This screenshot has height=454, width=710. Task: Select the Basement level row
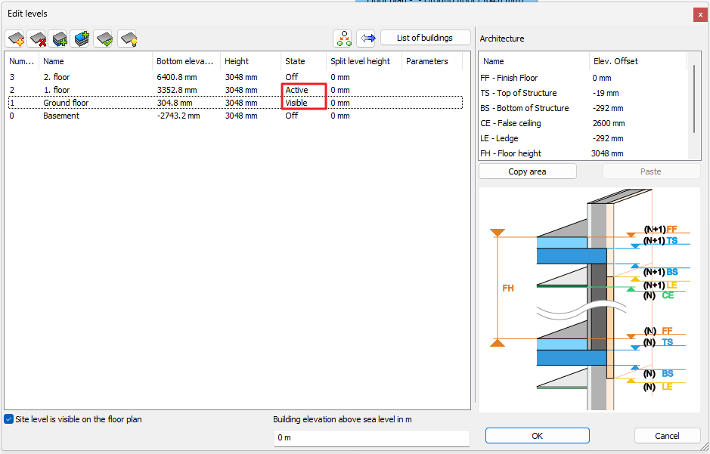pos(61,116)
